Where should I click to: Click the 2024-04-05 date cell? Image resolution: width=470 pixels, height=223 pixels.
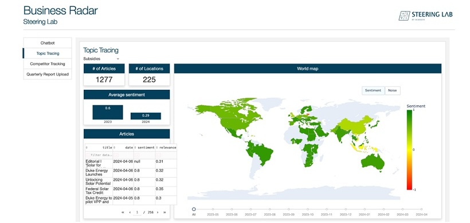tap(123, 200)
